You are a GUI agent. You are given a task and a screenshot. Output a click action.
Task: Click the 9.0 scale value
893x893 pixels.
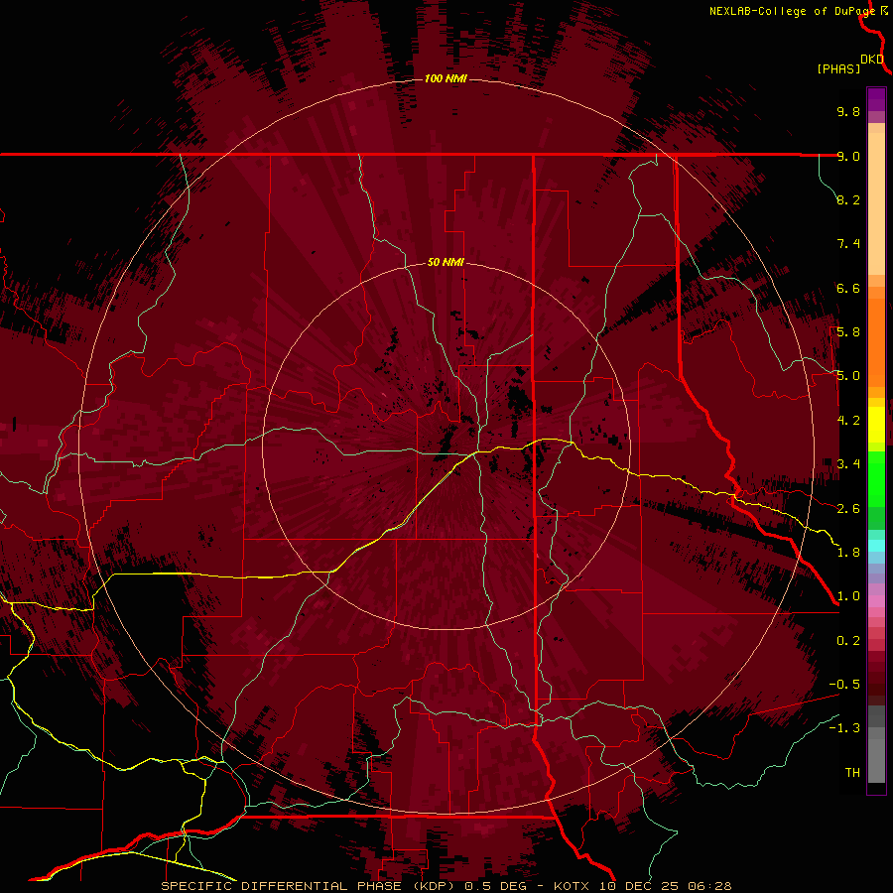848,156
